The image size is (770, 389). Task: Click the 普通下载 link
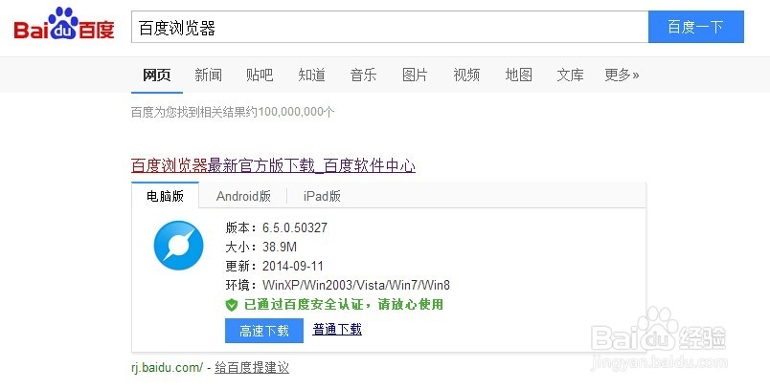click(337, 329)
